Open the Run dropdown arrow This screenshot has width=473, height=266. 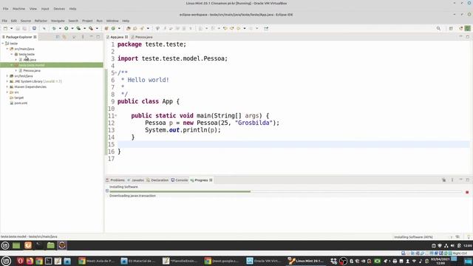click(x=72, y=28)
